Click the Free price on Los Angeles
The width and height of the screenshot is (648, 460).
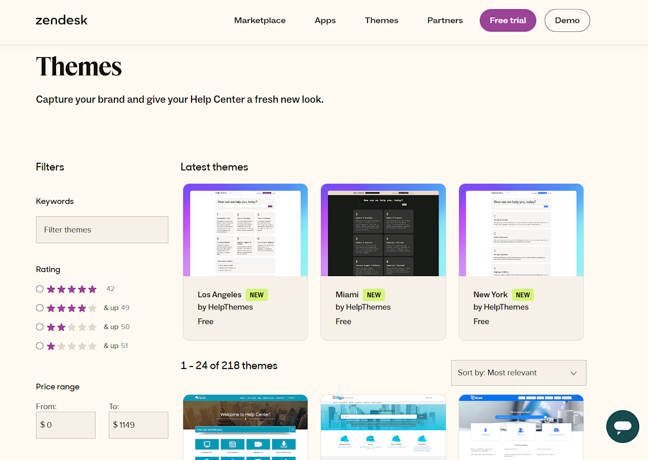(206, 321)
